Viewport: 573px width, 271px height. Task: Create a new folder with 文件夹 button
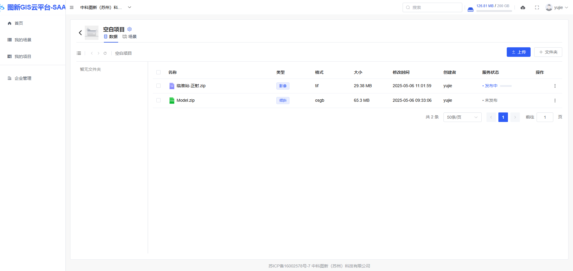coord(548,52)
